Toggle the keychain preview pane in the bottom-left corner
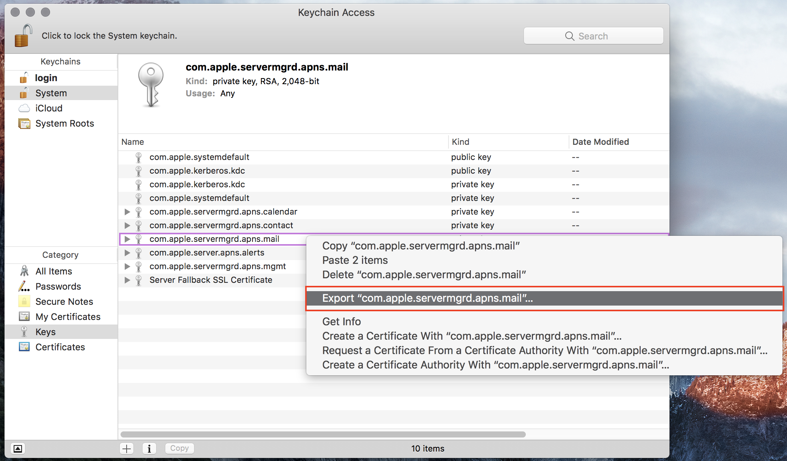Screen dimensions: 787x461 [x=17, y=449]
